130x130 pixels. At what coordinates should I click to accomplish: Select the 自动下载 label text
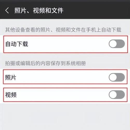pos(17,44)
